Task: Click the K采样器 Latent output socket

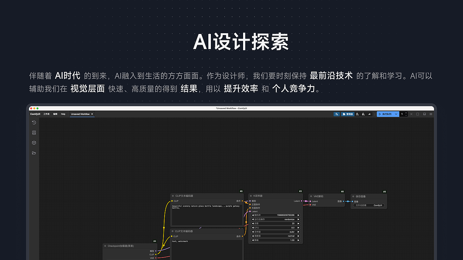Action: [301, 201]
